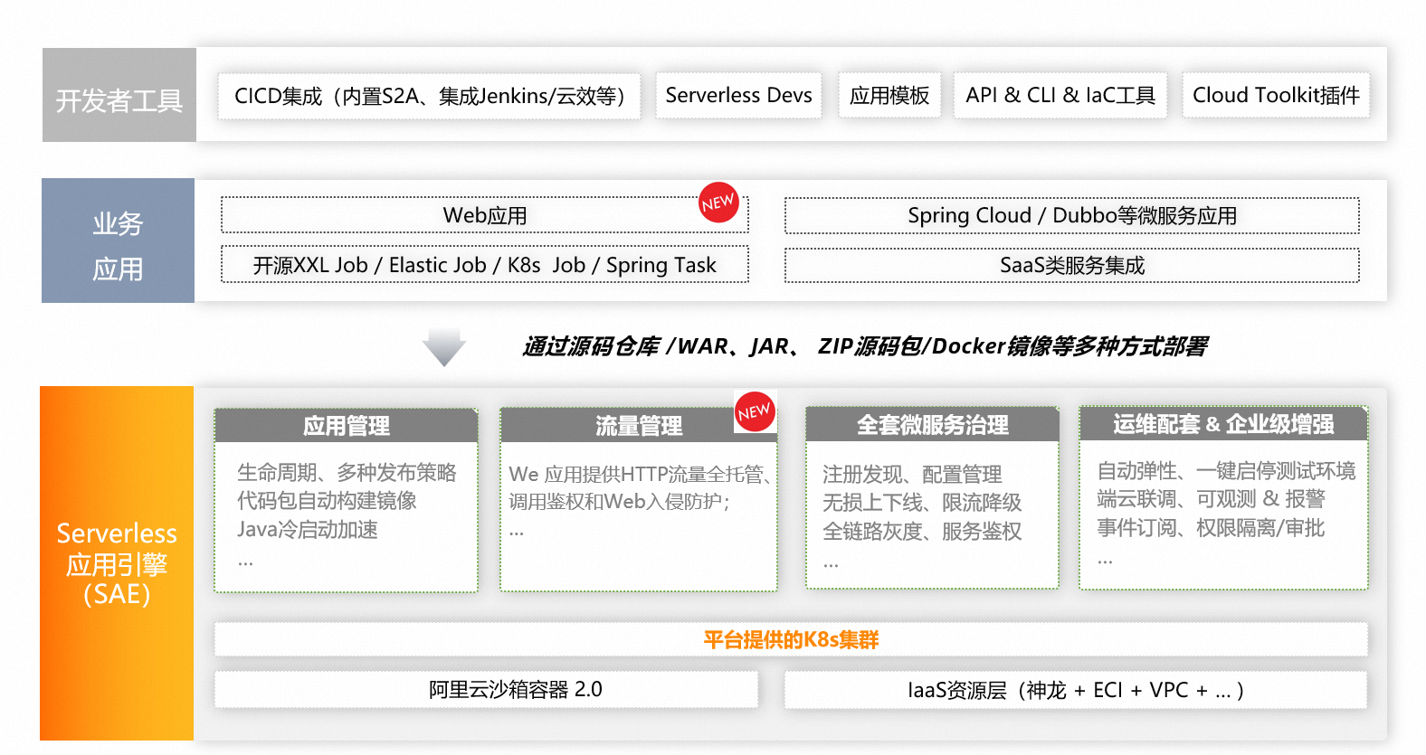This screenshot has height=755, width=1426.
Task: Click the text 端云联调、可观测 & 报警
Action: point(1211,499)
